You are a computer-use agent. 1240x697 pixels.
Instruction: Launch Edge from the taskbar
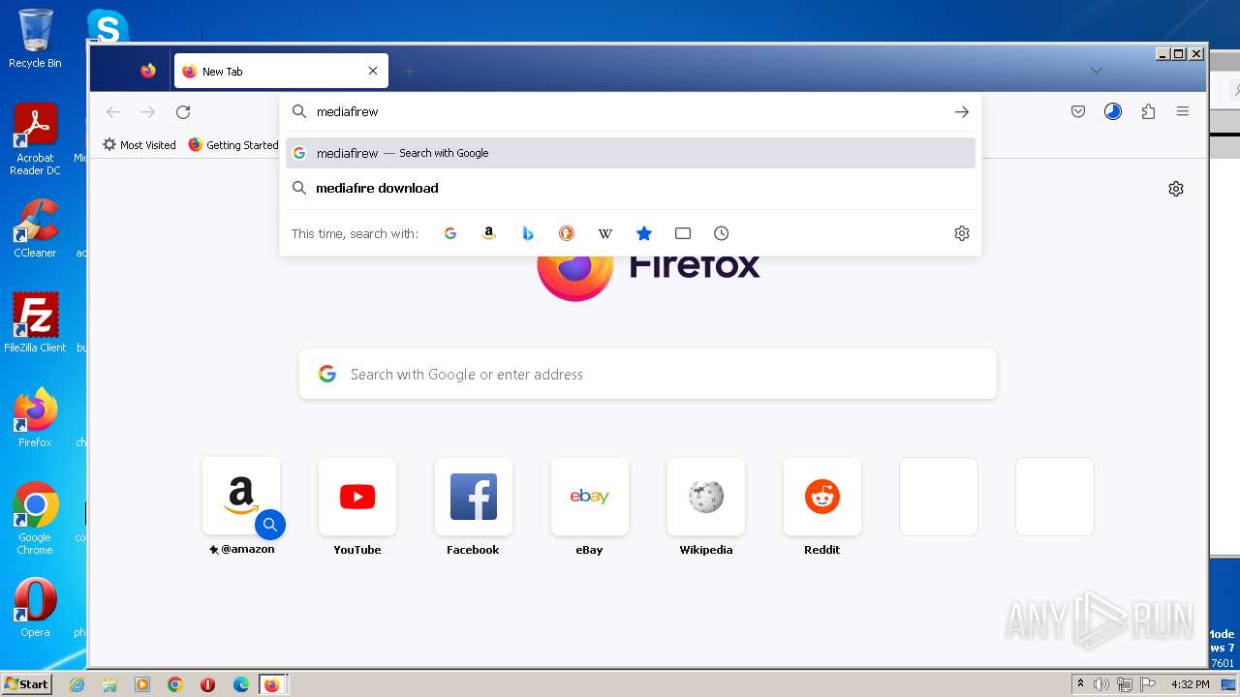pyautogui.click(x=241, y=684)
